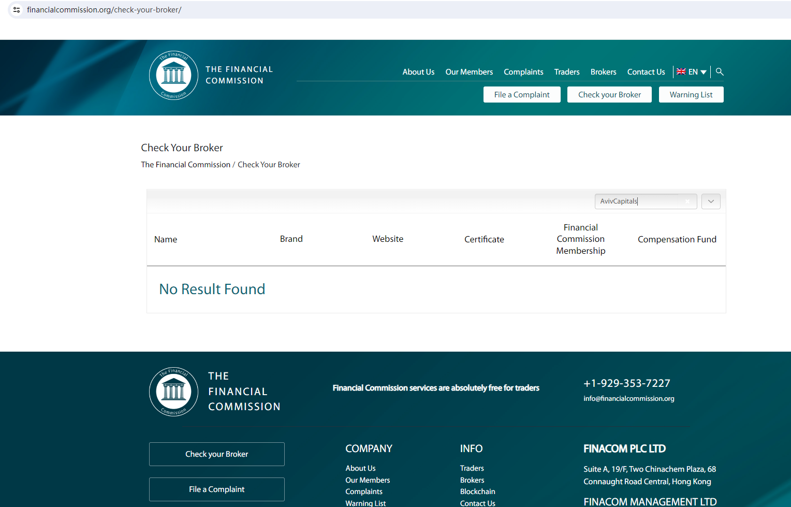Open the Our Members menu

(x=469, y=72)
